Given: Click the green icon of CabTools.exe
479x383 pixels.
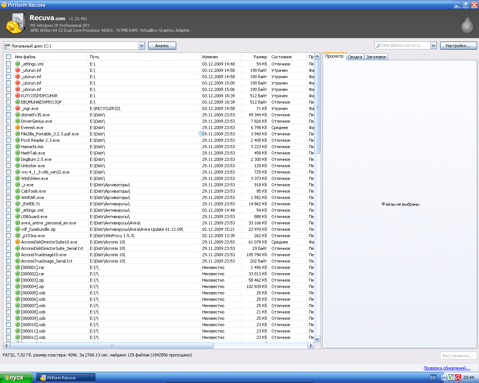Looking at the screenshot, I should click(x=18, y=191).
